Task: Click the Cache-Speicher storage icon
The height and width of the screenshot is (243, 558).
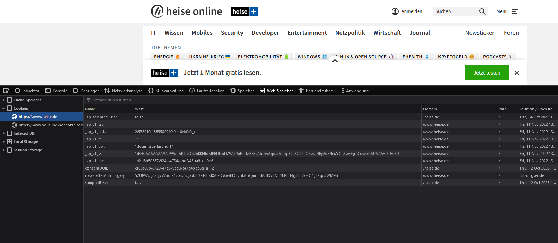Action: click(9, 100)
